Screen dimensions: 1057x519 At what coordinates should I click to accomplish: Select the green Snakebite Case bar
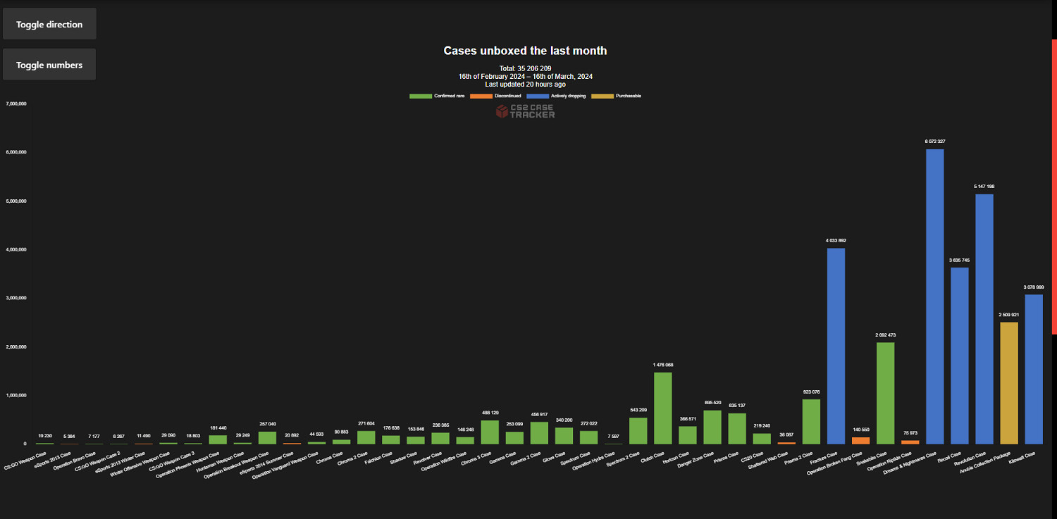[x=885, y=392]
